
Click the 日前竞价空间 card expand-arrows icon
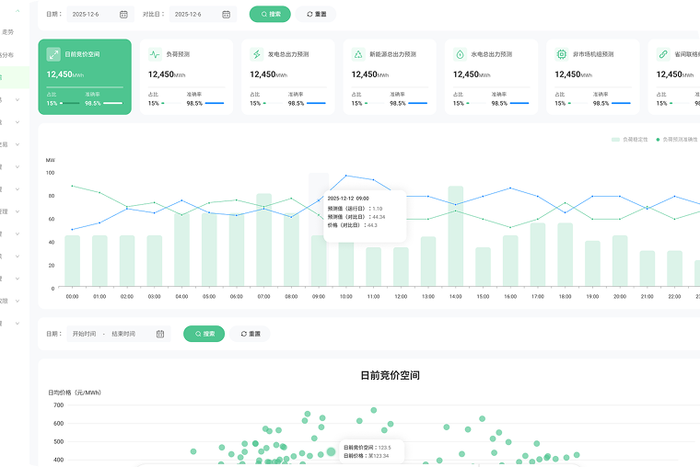point(53,54)
